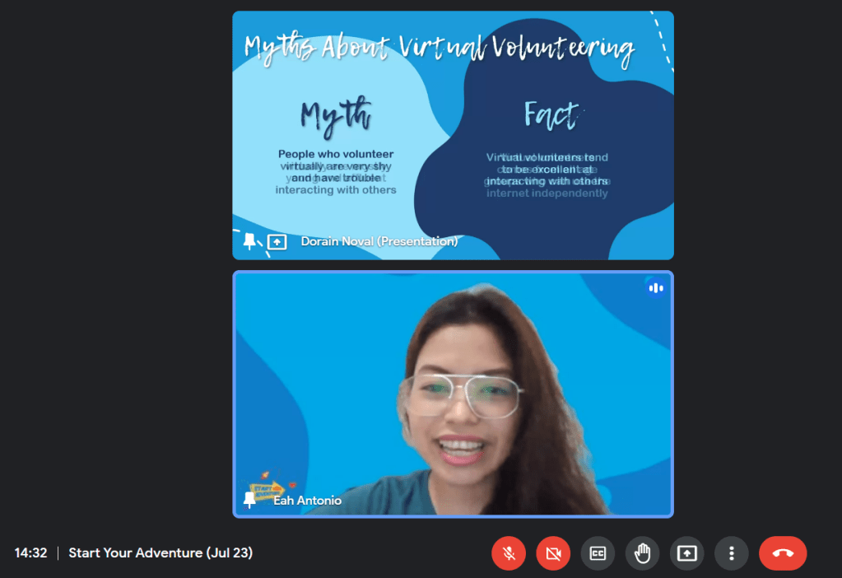
Task: Select the Eah Antonio name label
Action: click(x=307, y=501)
